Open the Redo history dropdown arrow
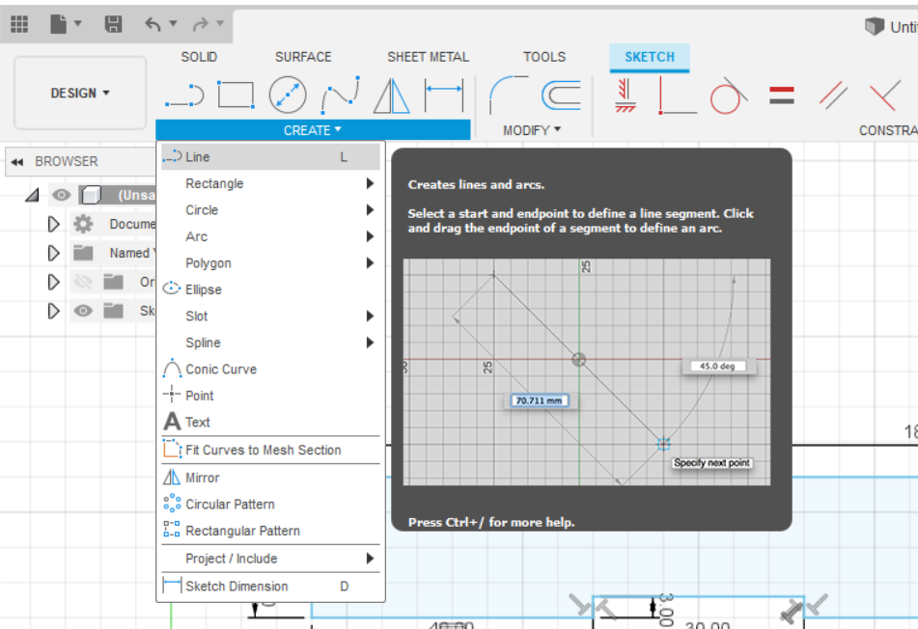The width and height of the screenshot is (918, 629). pos(220,23)
